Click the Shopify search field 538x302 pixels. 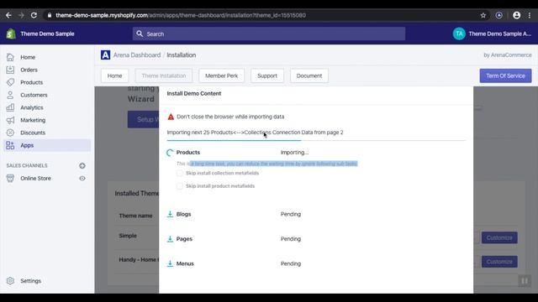pos(269,34)
